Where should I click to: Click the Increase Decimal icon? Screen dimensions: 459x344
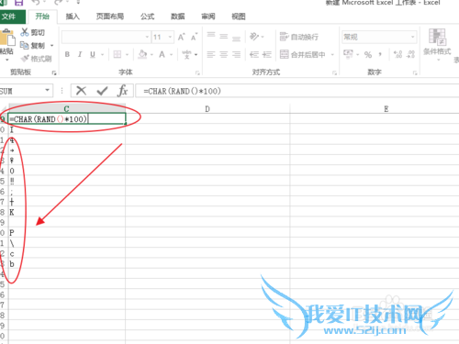click(398, 55)
